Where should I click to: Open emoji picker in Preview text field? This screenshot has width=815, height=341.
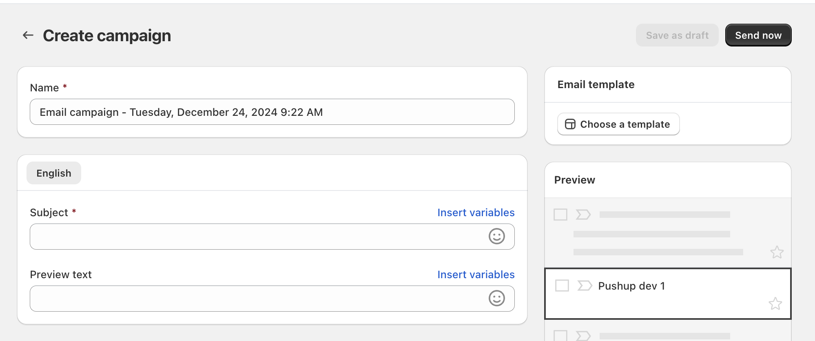click(x=496, y=298)
